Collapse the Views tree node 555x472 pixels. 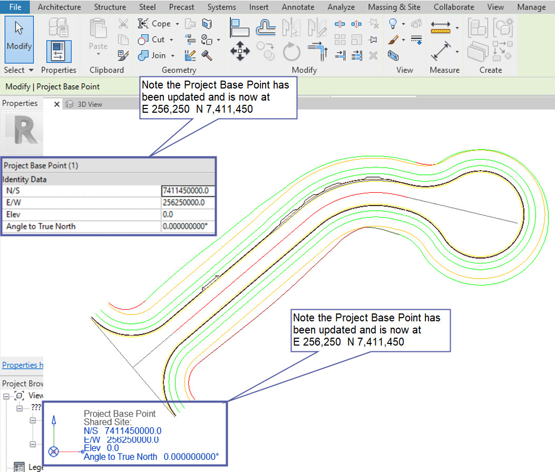(6, 395)
